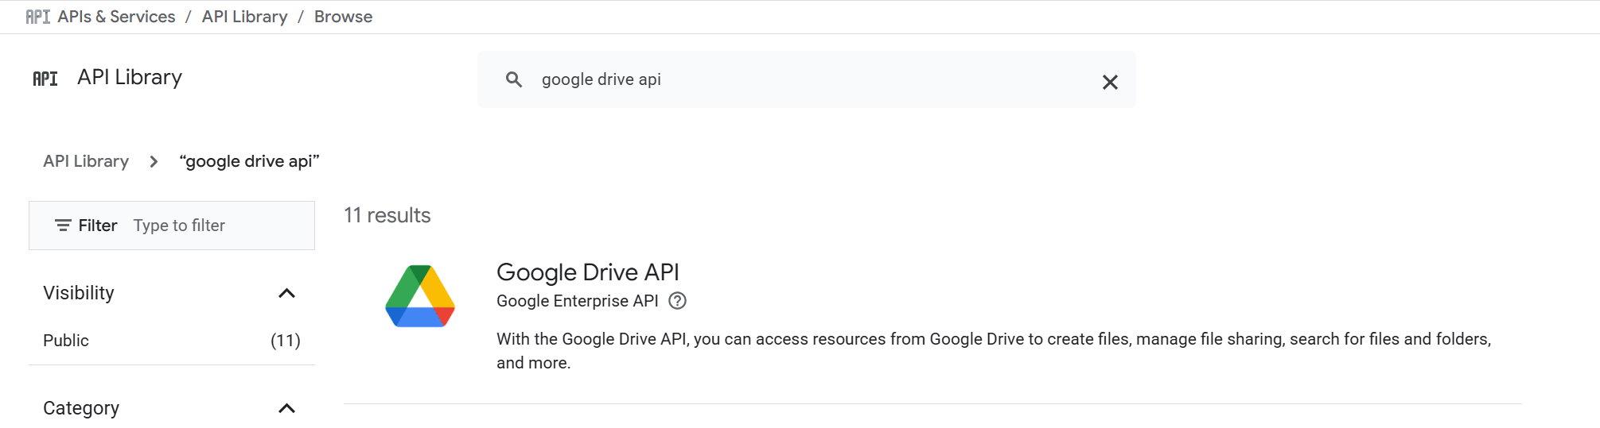The image size is (1600, 428).
Task: Click the "google drive api" breadcrumb text
Action: pos(250,161)
